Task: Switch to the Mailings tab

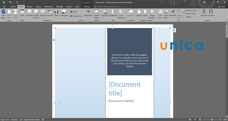Action: tap(60, 7)
